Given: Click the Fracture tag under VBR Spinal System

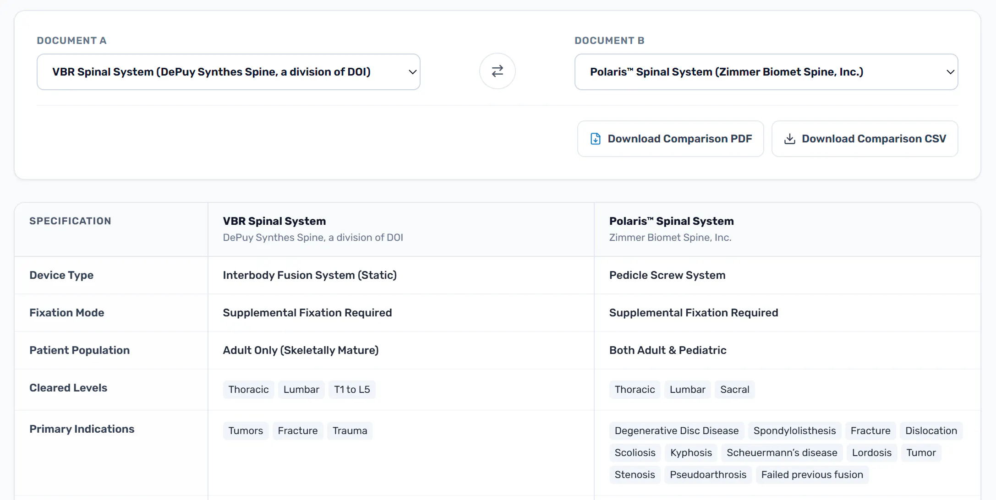Looking at the screenshot, I should 297,431.
